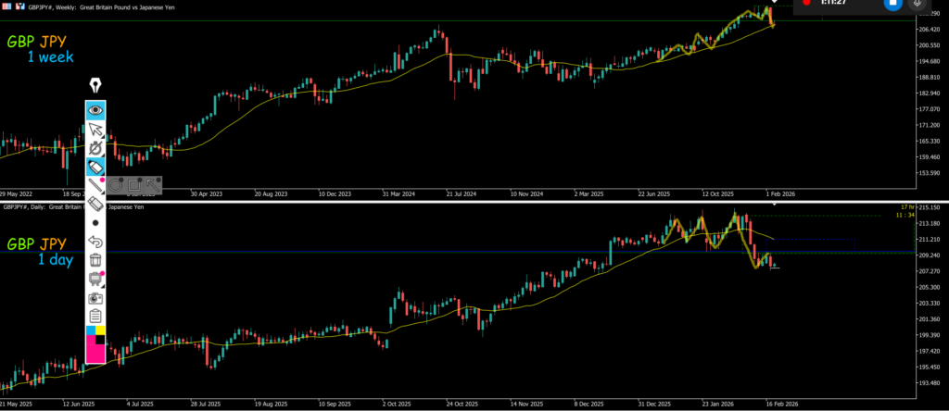Pick the cyan color swatch
Image resolution: width=949 pixels, height=411 pixels.
coord(90,330)
